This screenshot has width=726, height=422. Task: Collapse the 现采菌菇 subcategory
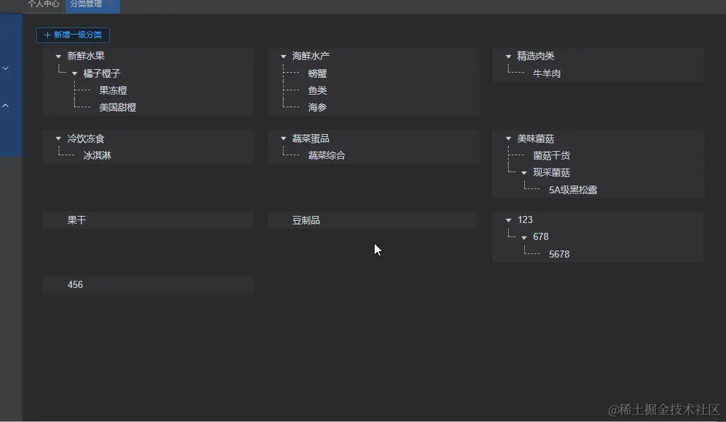(524, 173)
